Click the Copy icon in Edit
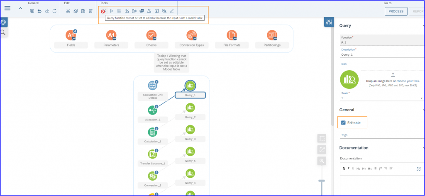425x196 pixels. click(x=76, y=11)
